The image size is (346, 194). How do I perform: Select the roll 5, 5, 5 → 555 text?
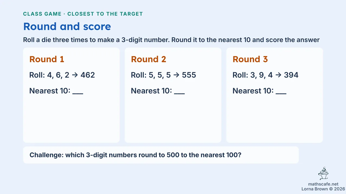pyautogui.click(x=164, y=75)
